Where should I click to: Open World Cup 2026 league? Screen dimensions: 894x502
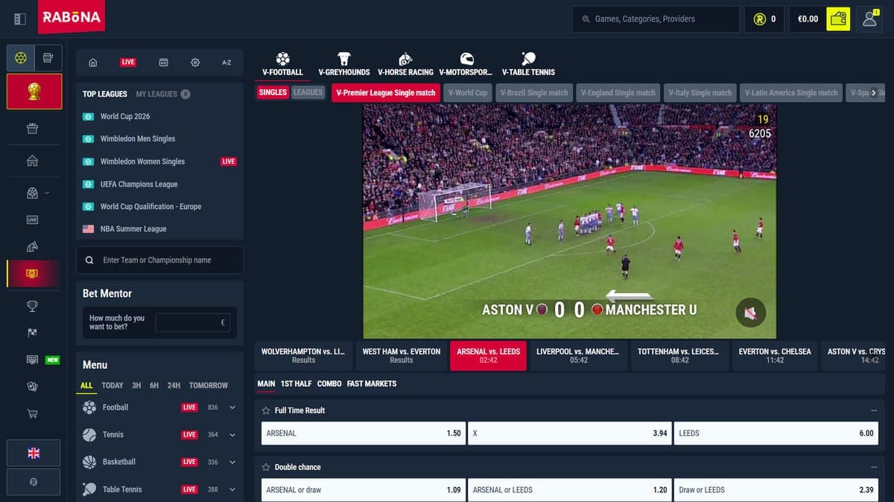coord(125,117)
